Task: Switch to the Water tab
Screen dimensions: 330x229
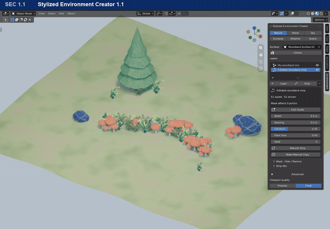Action: [296, 33]
